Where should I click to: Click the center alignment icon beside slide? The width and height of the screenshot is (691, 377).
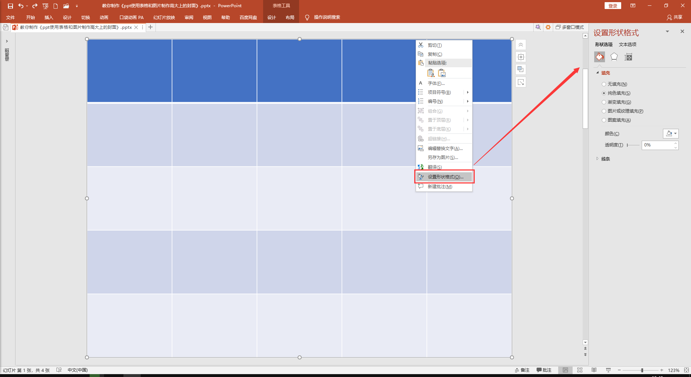(x=521, y=57)
